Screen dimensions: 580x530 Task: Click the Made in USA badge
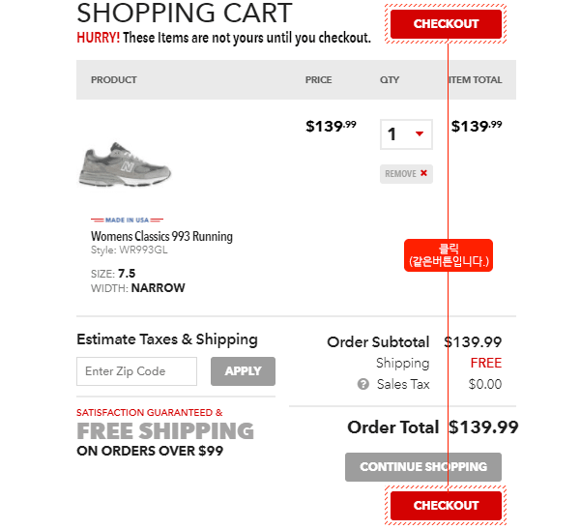[x=127, y=220]
